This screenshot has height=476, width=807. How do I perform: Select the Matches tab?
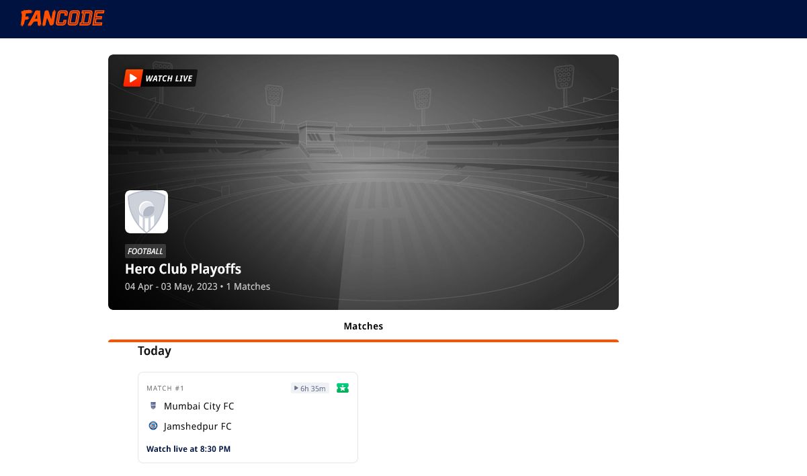(x=363, y=326)
